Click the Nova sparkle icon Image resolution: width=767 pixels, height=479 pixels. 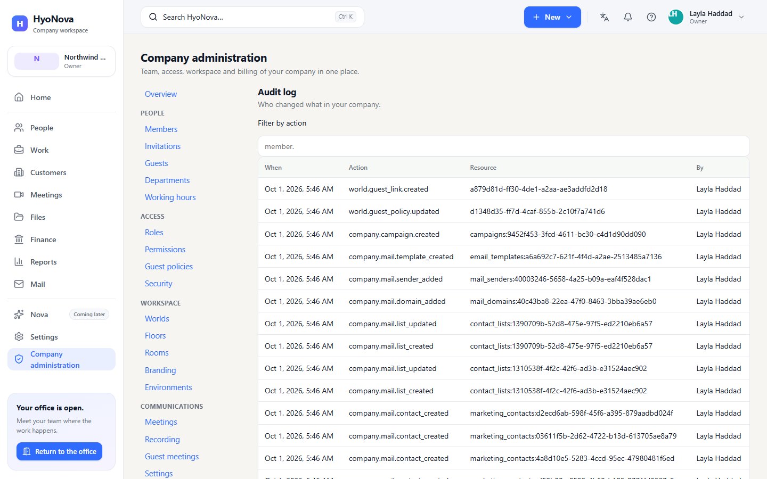(19, 315)
